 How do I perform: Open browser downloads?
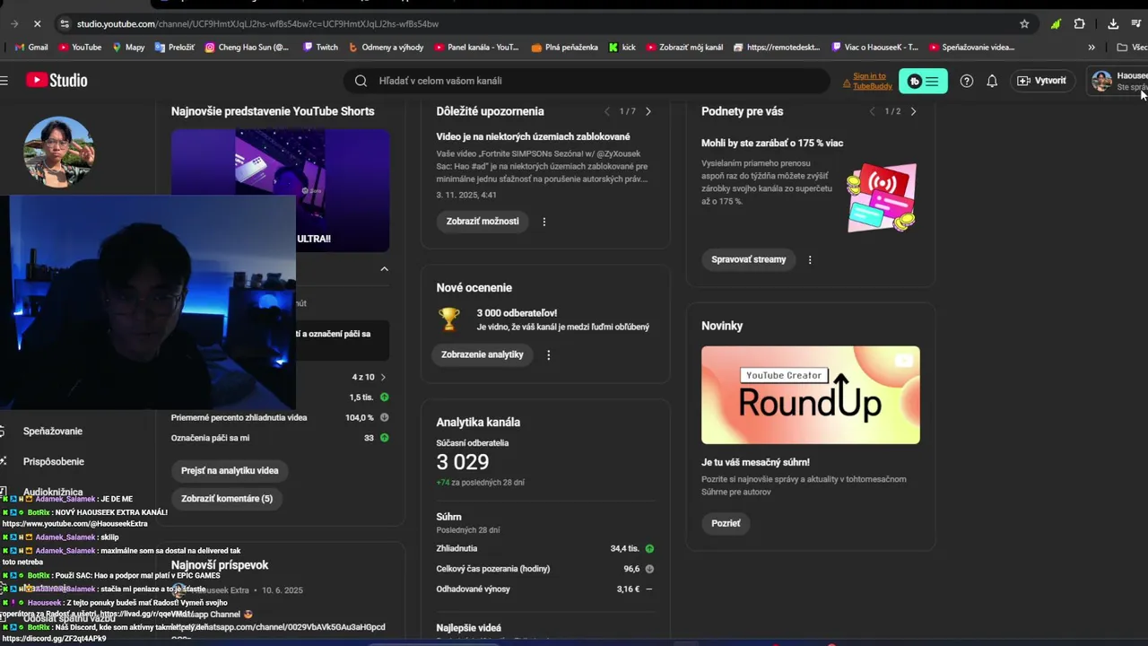point(1113,23)
